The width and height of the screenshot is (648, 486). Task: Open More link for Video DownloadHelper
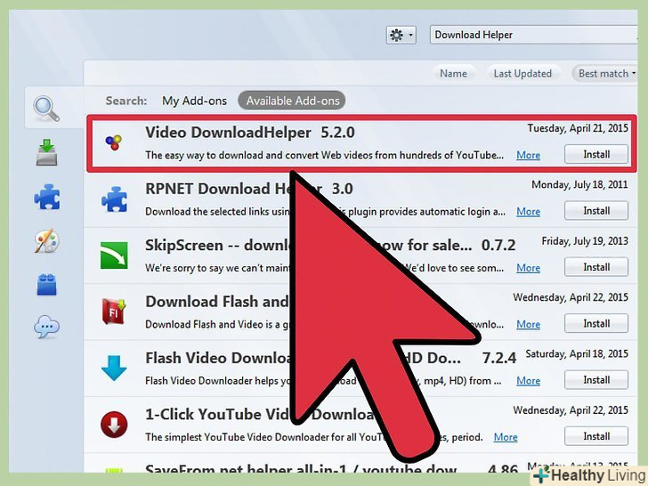pos(528,156)
